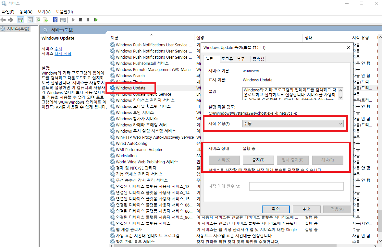Toggle the Show/Hide Console Tree toolbar icon
382x247 pixels.
(x=21, y=20)
